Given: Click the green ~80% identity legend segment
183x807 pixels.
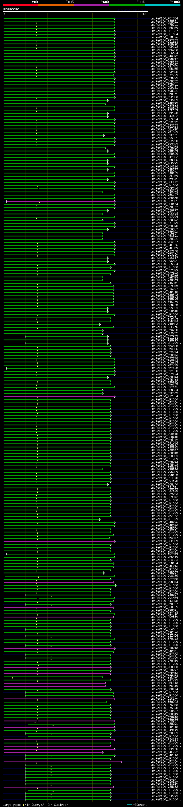Looking at the screenshot, I should click(x=127, y=5).
